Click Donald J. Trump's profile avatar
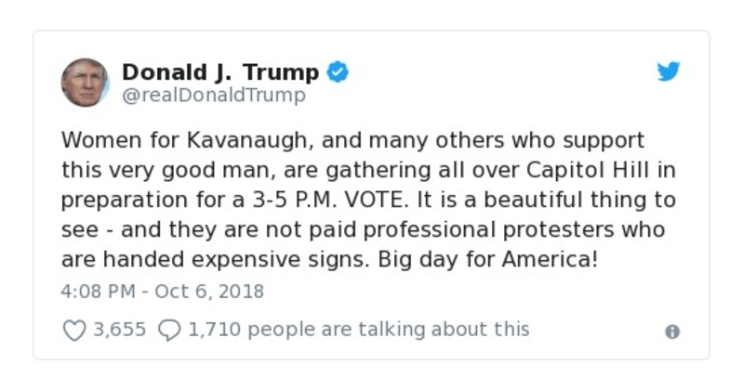Image resolution: width=743 pixels, height=390 pixels. point(85,83)
